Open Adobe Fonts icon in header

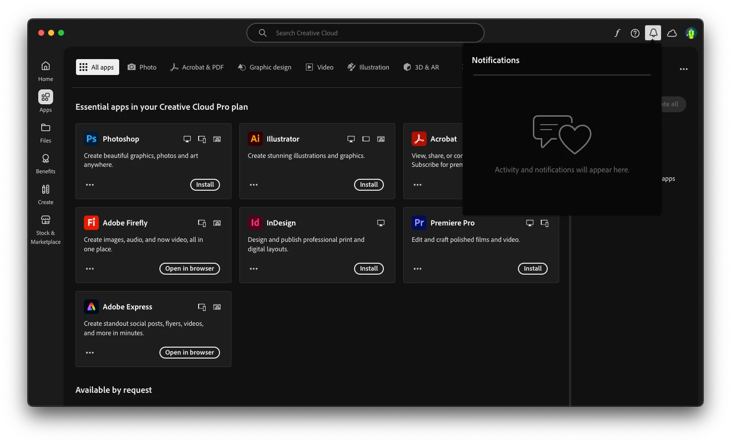617,33
